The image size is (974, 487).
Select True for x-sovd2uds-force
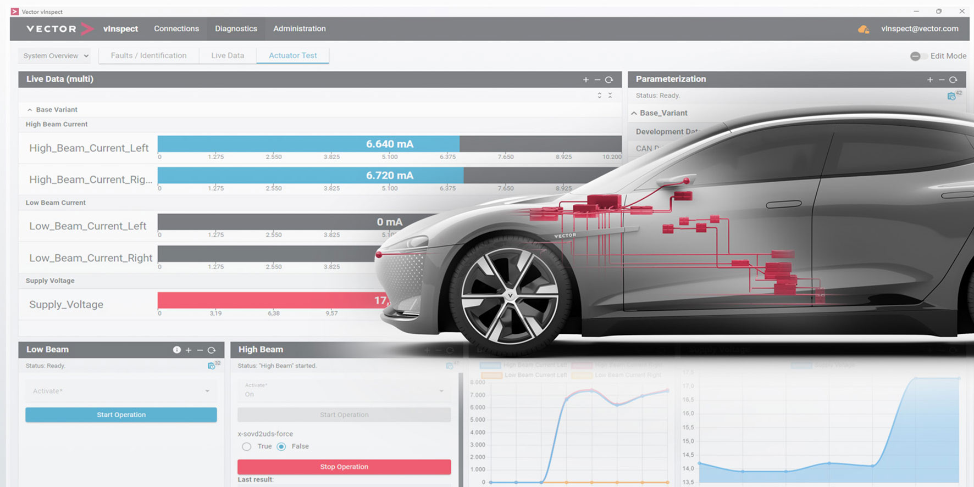click(x=247, y=446)
